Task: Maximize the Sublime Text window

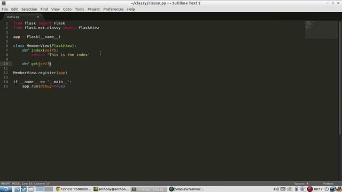Action: [x=333, y=3]
